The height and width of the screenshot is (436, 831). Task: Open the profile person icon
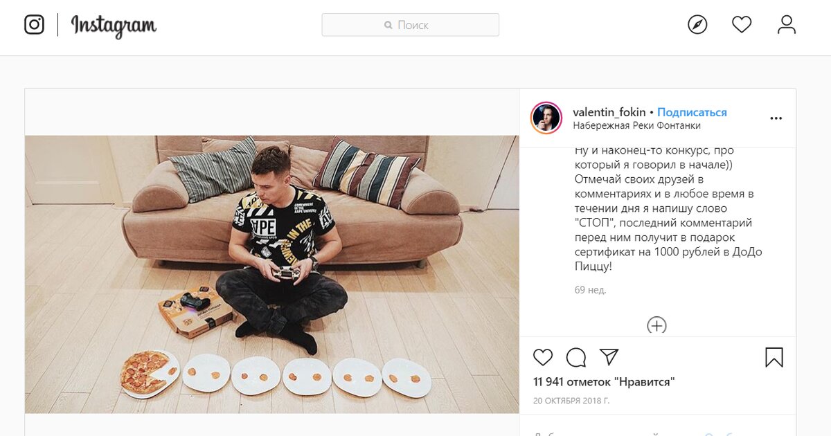[x=787, y=25]
